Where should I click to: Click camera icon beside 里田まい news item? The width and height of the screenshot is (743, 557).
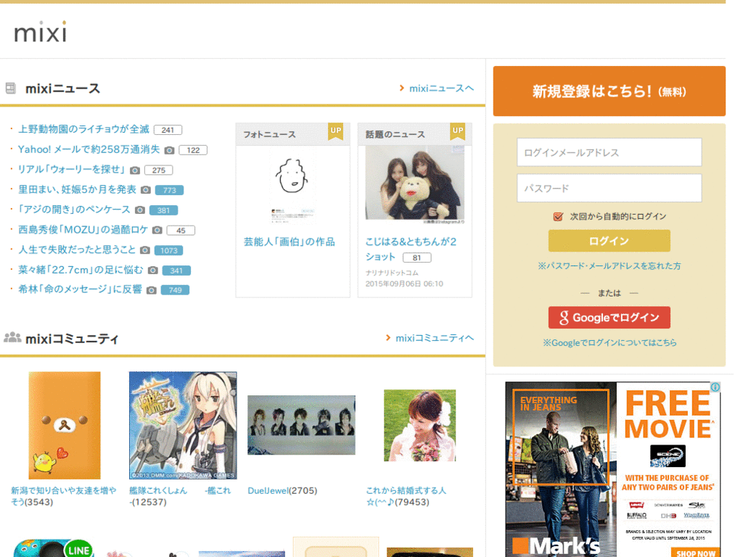coord(146,190)
